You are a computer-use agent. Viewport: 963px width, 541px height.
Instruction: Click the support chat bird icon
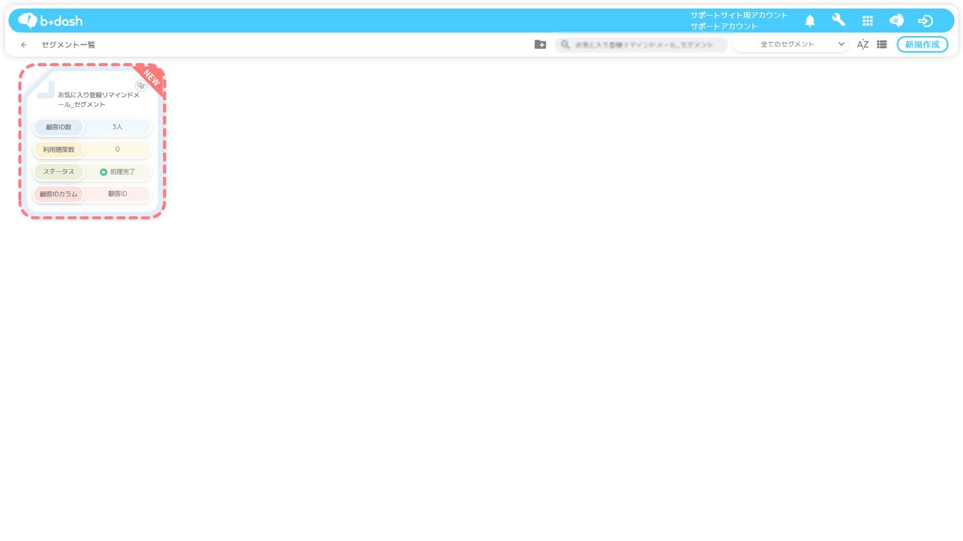pos(896,20)
